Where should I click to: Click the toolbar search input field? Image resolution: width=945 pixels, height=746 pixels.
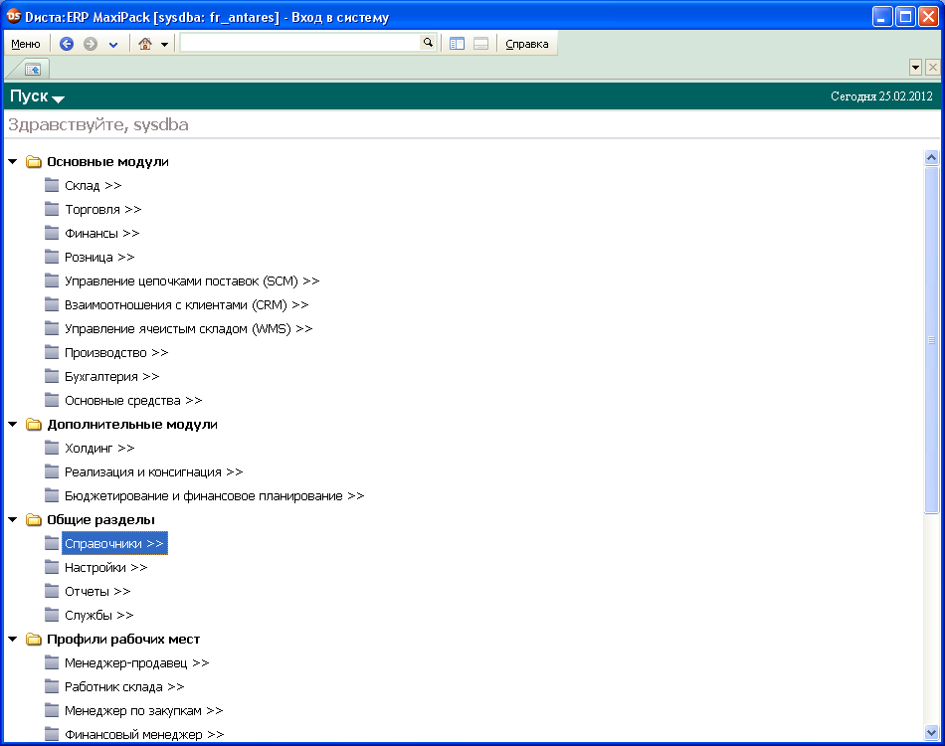tap(299, 43)
